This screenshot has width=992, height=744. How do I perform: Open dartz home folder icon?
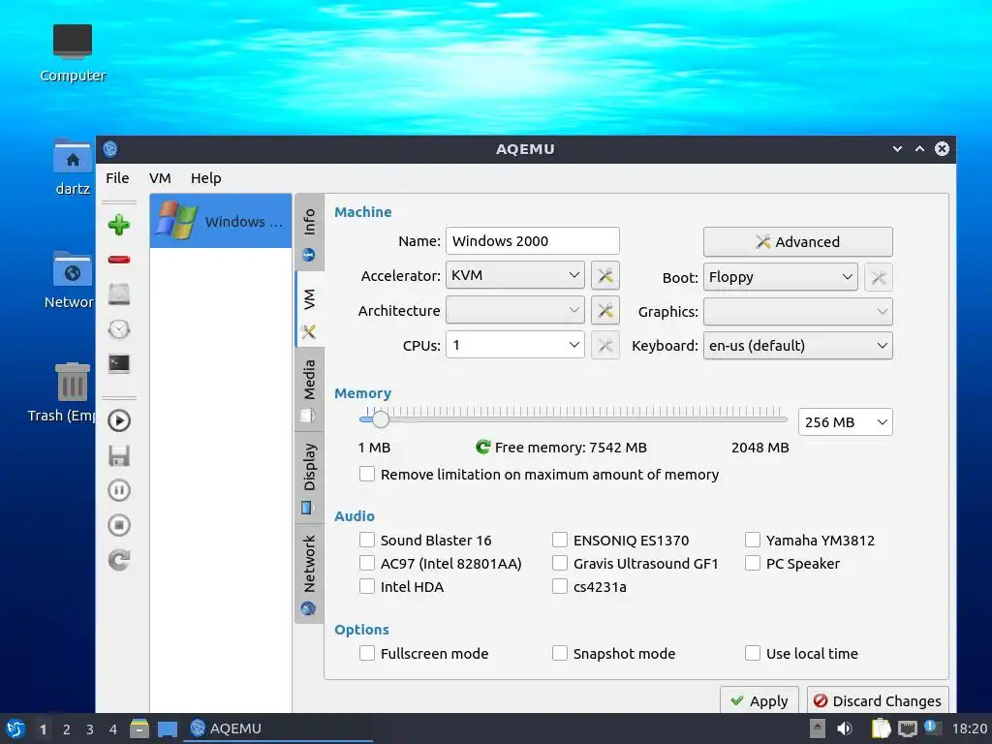tap(73, 168)
